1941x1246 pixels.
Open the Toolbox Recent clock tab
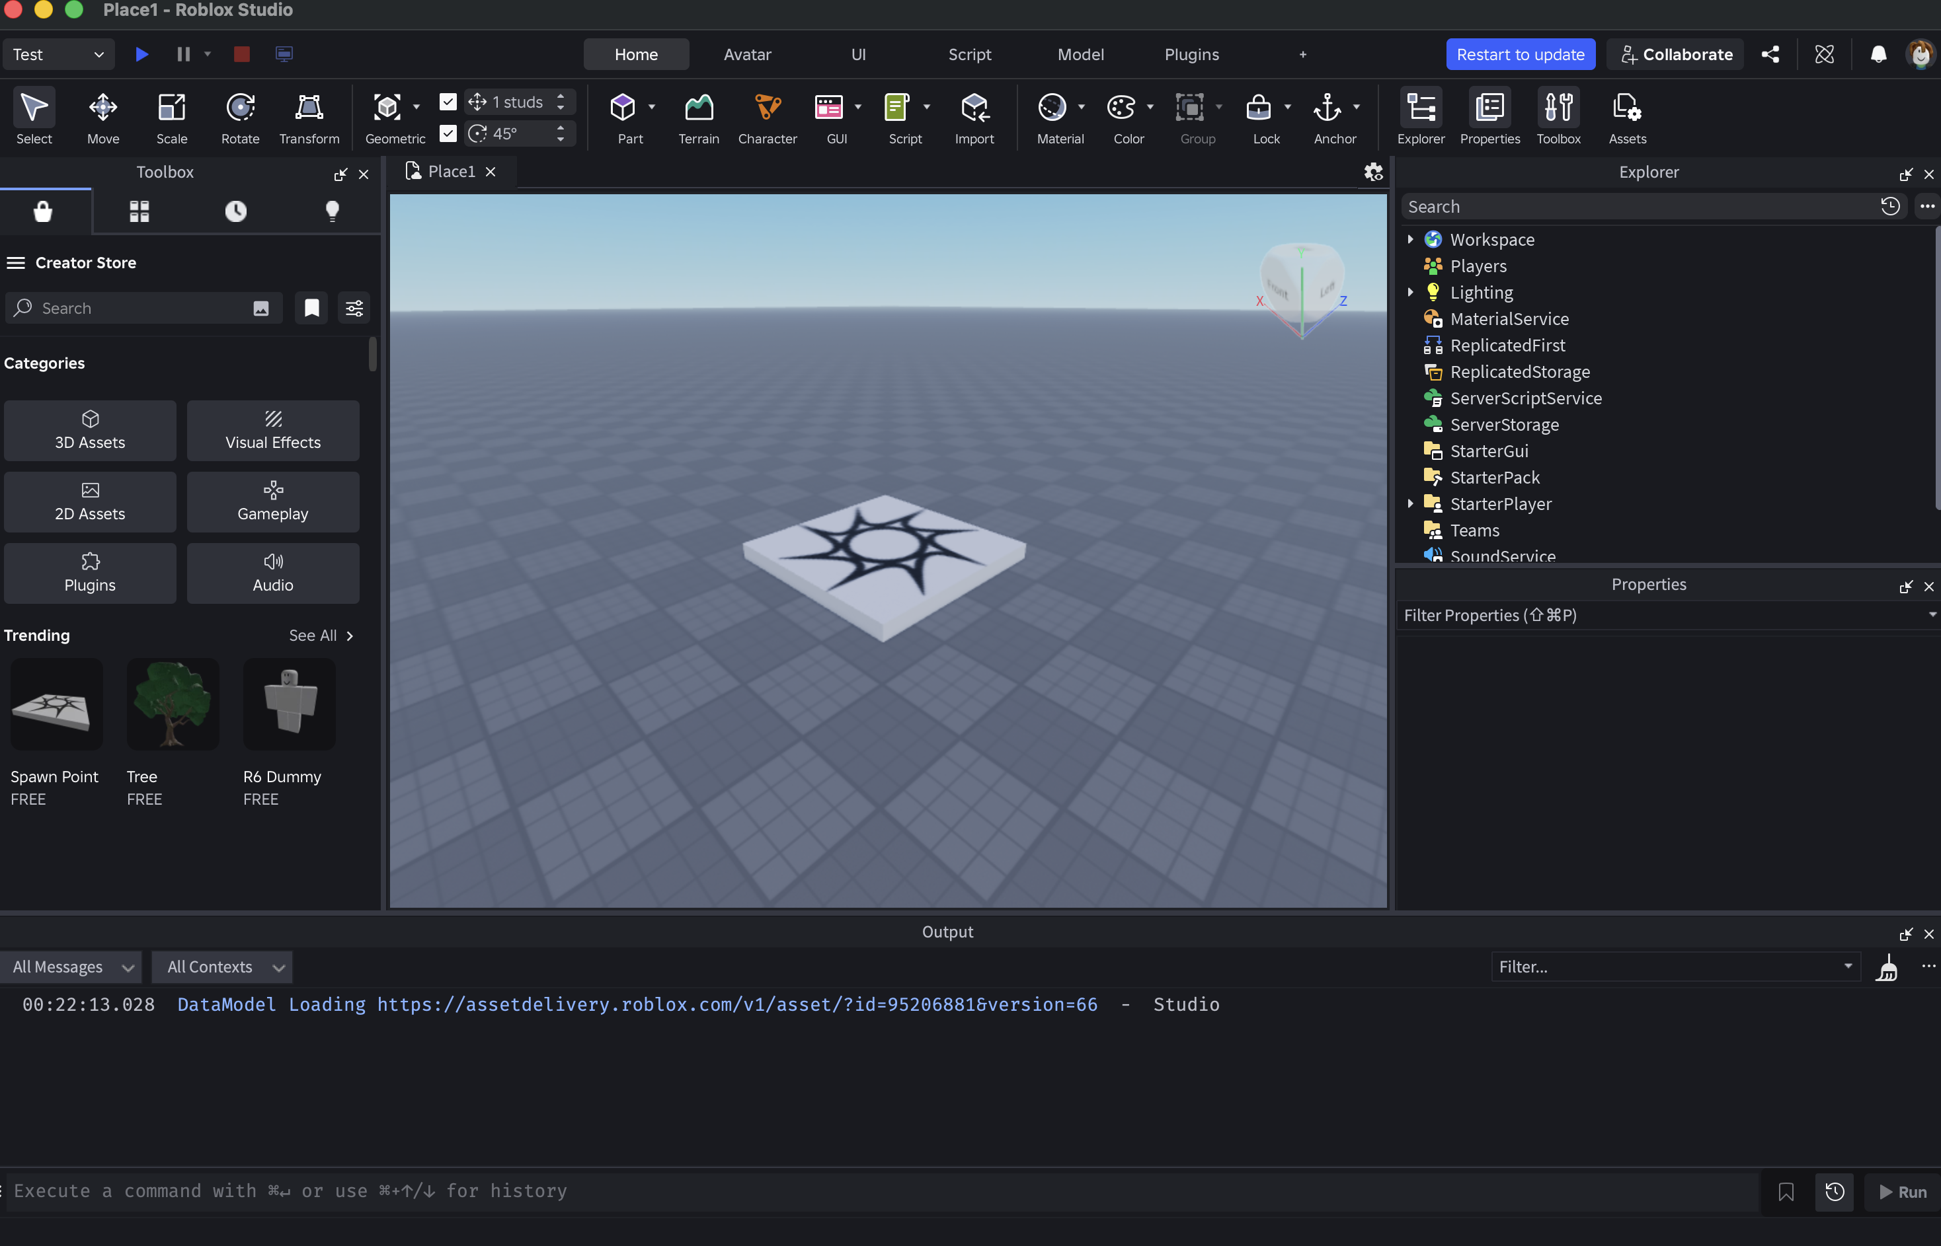235,211
